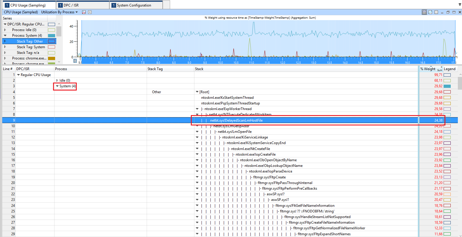The image size is (462, 237).
Task: Click the zoom-to-selection icon beside the chart type icon
Action: 90,12
